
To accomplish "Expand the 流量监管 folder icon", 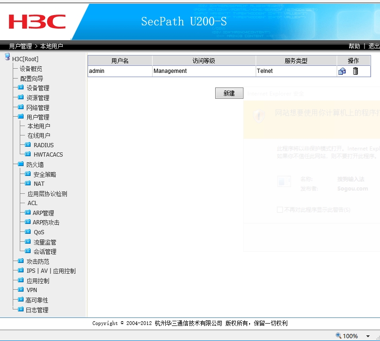I will tap(28, 241).
